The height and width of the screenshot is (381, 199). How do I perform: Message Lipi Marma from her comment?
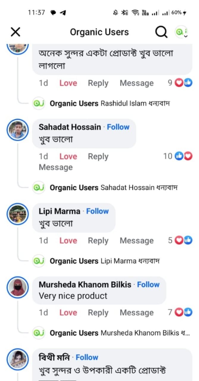[x=137, y=241]
